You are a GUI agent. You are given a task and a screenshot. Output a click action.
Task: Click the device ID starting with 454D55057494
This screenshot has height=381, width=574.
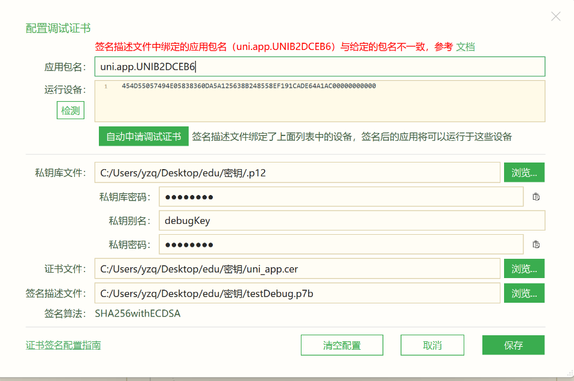tap(249, 86)
